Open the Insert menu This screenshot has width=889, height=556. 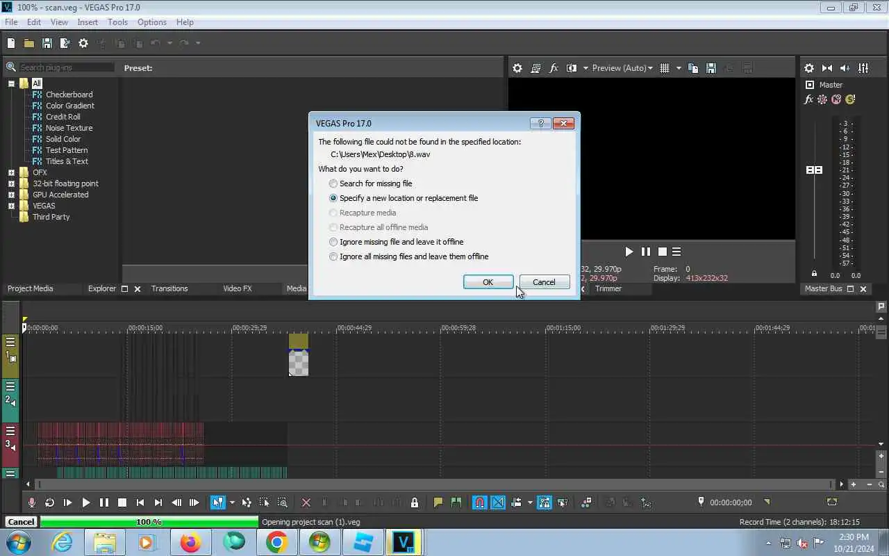[88, 22]
